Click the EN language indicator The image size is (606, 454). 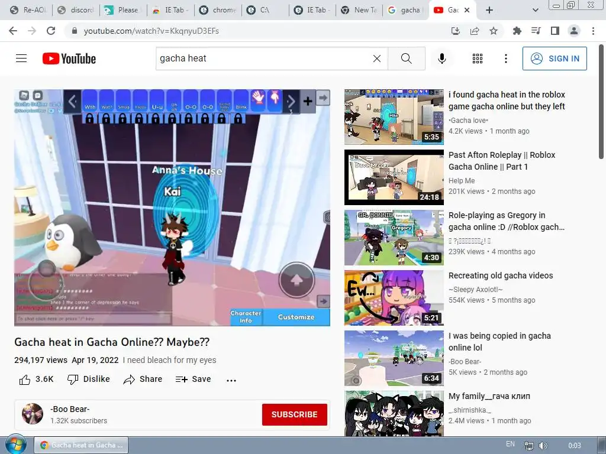point(510,444)
